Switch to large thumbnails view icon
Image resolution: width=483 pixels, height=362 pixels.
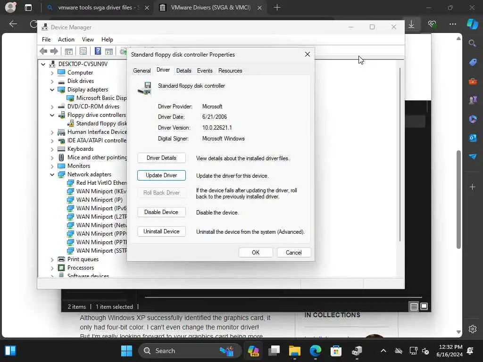tap(424, 306)
